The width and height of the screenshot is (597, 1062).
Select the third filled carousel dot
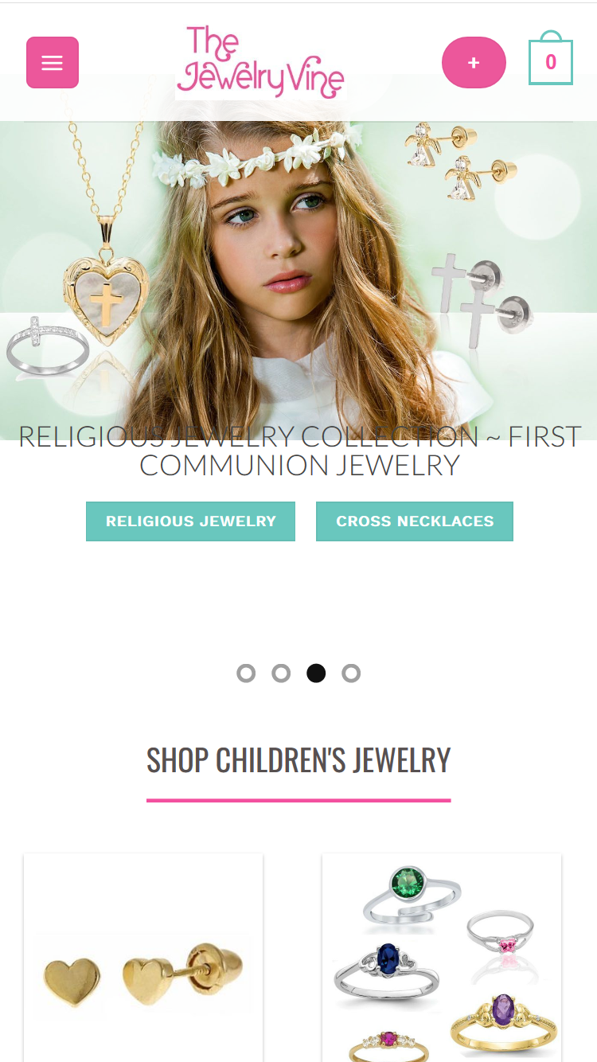click(x=316, y=674)
